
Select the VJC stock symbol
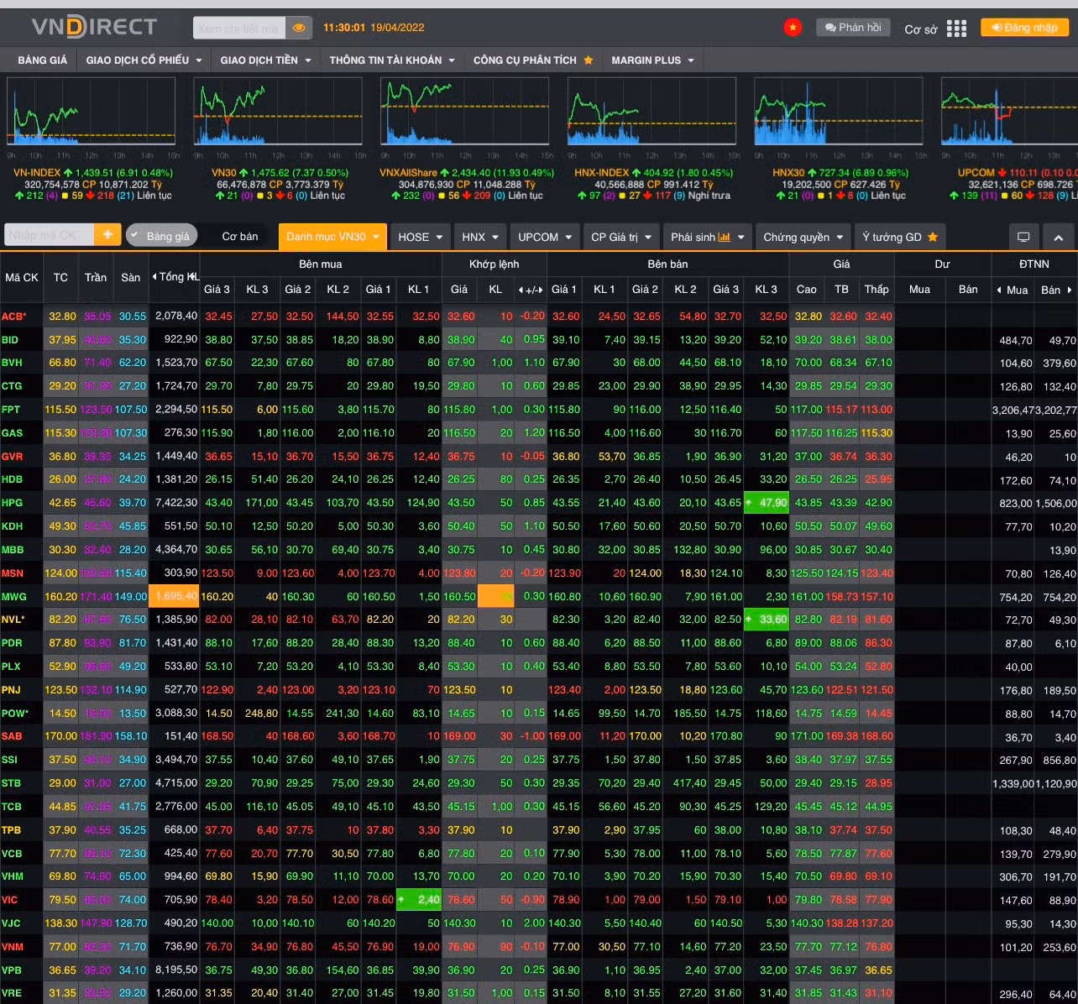(x=12, y=923)
